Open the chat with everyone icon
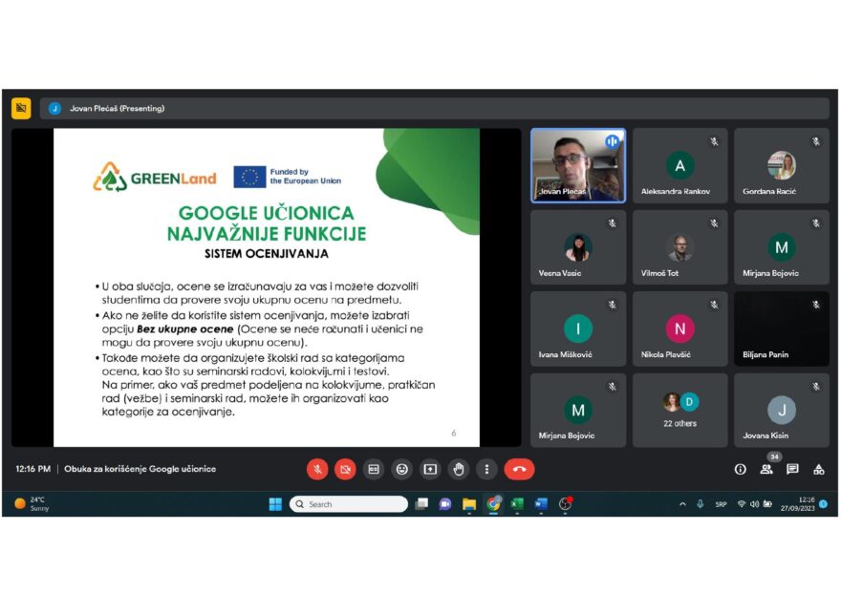Screen dimensions: 841x594 (792, 470)
